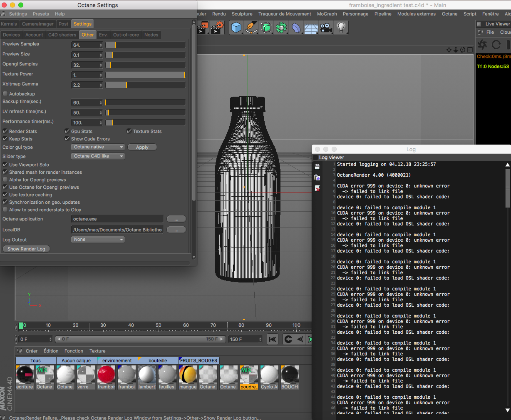Click the previous frame playback button
Viewport: 511px width, 420px height.
click(x=300, y=339)
